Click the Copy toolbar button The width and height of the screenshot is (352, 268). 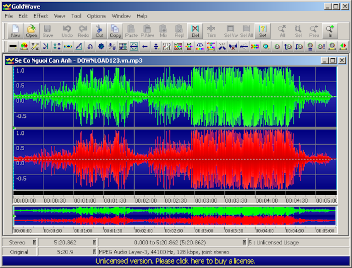tap(115, 31)
